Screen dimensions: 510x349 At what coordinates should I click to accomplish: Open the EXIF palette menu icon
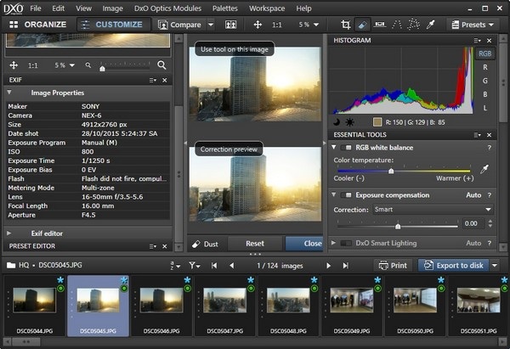[152, 80]
